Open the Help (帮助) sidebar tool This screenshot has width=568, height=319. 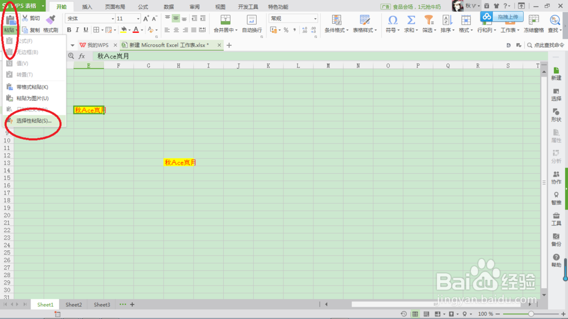point(556,261)
